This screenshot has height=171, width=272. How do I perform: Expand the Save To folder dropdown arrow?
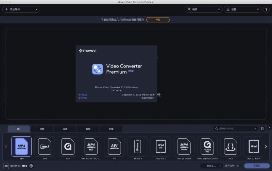pyautogui.click(x=220, y=166)
